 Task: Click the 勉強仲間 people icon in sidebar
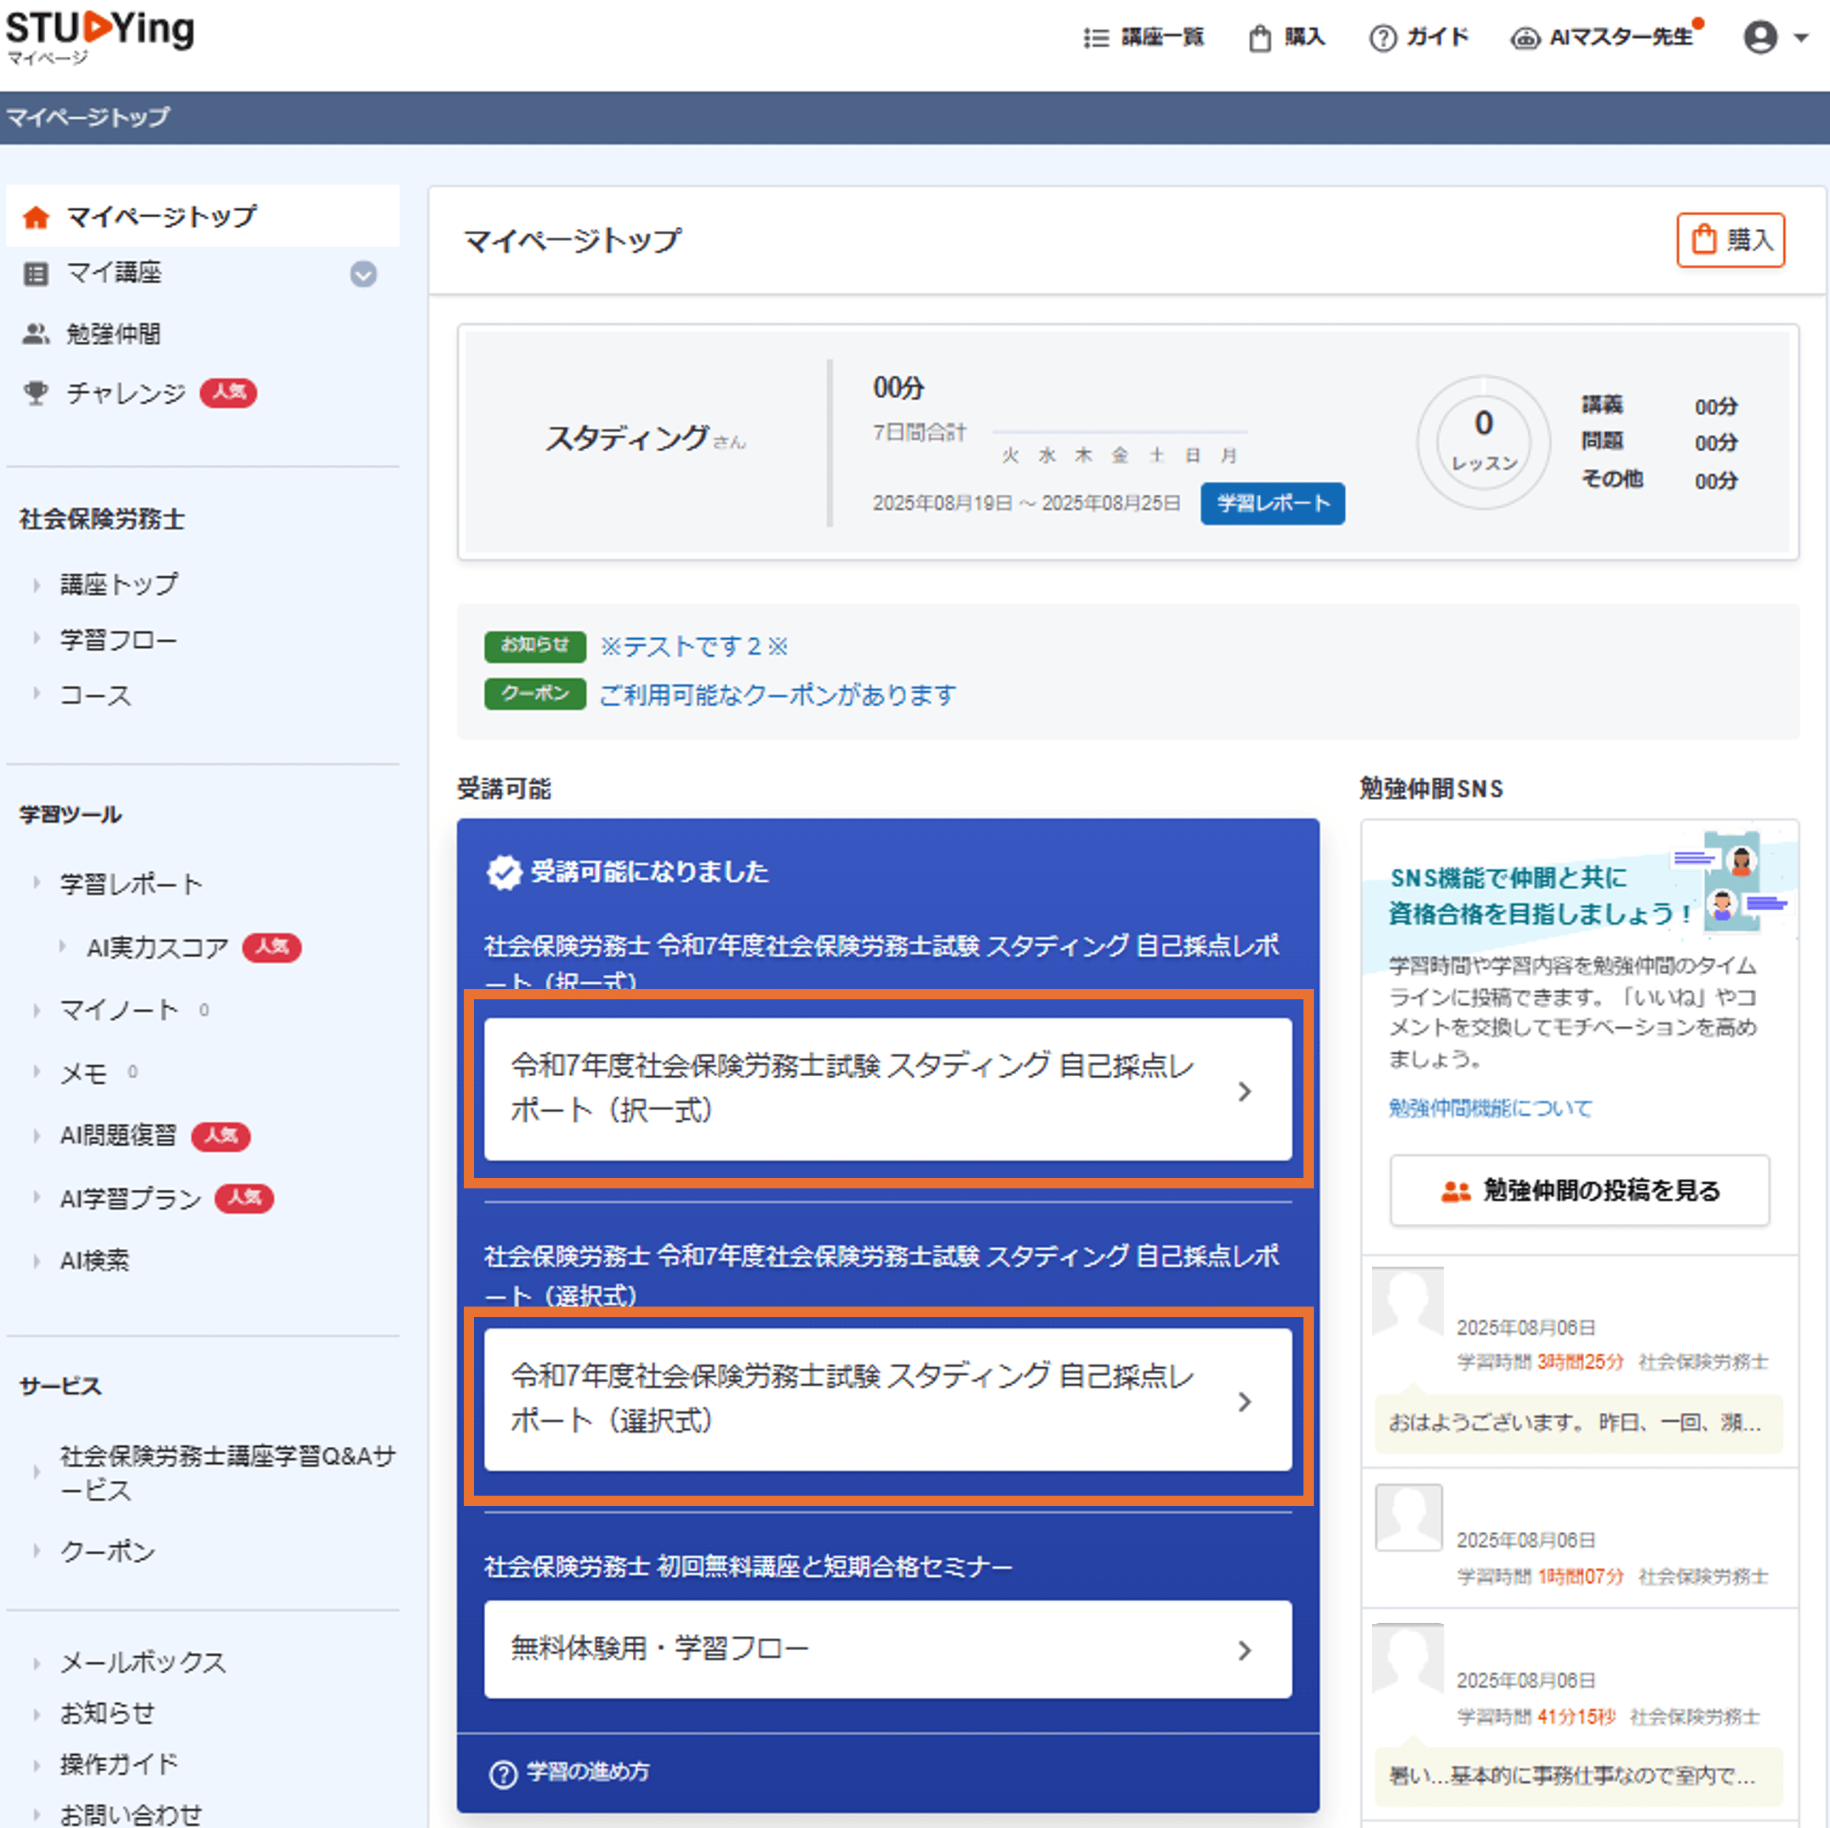[36, 333]
